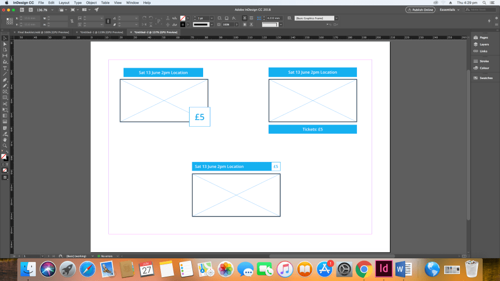Open the Table menu
This screenshot has width=500, height=281.
pos(105,3)
